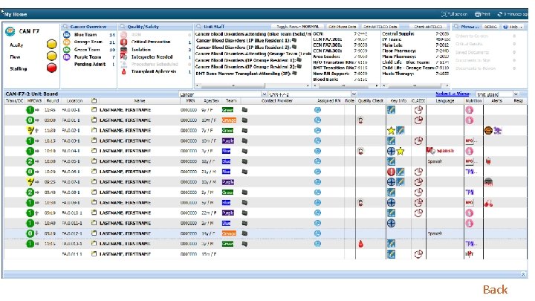This screenshot has width=535, height=301.
Task: Click Orange team tag in FA.0.01-1 row
Action: pyautogui.click(x=229, y=120)
